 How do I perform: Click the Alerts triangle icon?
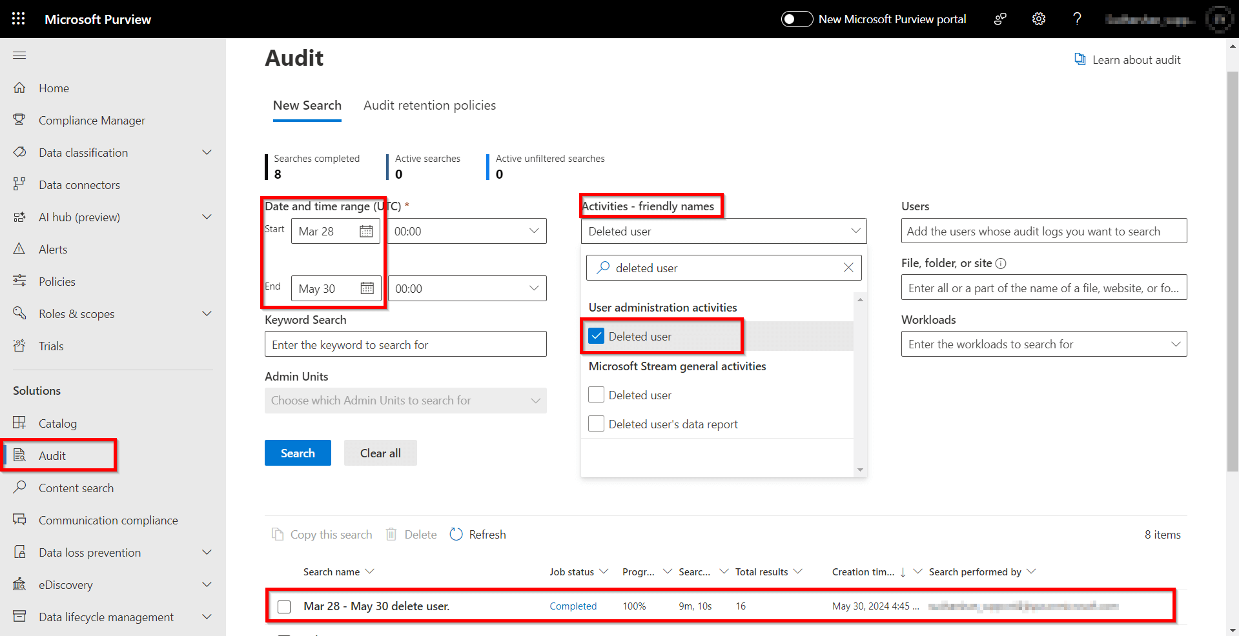click(x=19, y=249)
